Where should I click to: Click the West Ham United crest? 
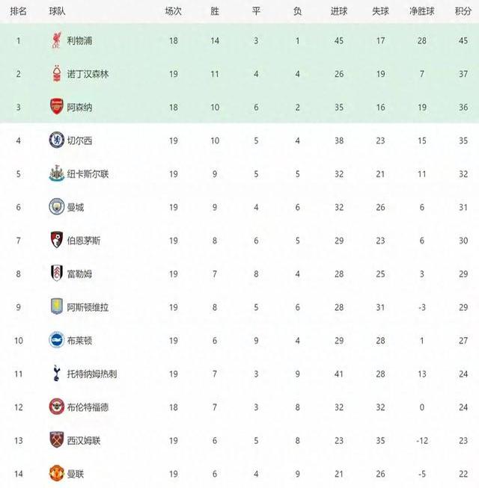coord(56,440)
